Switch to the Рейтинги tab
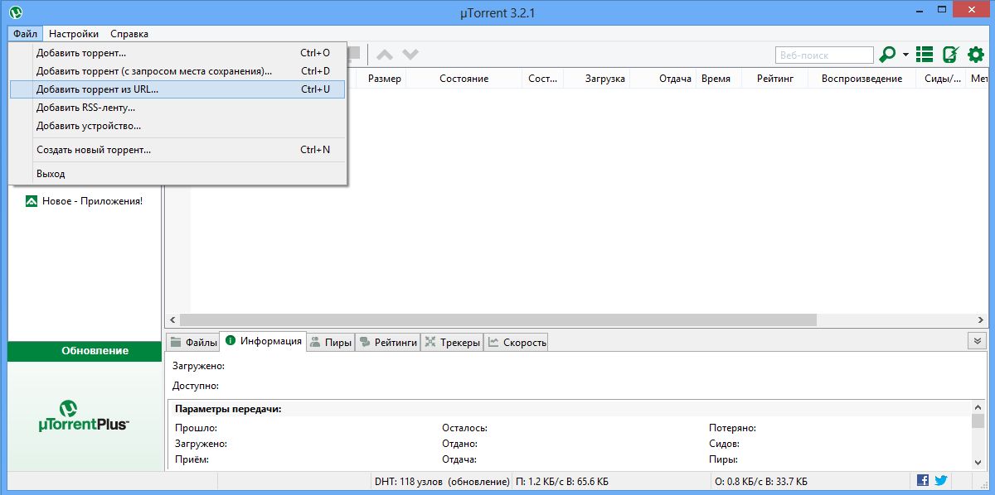The height and width of the screenshot is (495, 995). [x=388, y=342]
